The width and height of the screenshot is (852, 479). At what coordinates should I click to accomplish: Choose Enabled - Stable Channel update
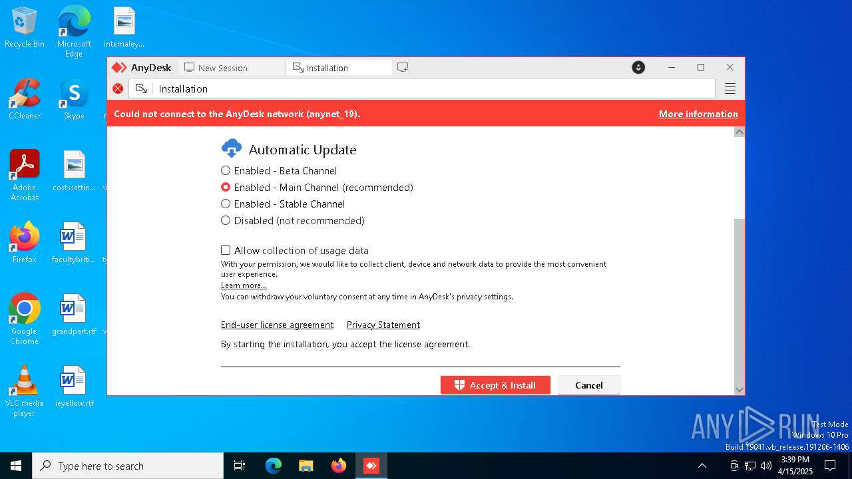coord(283,204)
